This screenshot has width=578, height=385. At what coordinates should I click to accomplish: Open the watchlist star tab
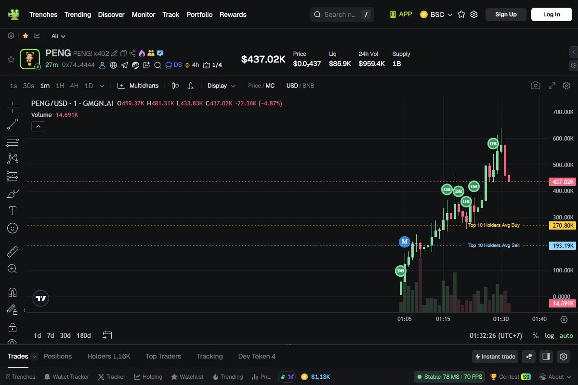click(x=26, y=36)
